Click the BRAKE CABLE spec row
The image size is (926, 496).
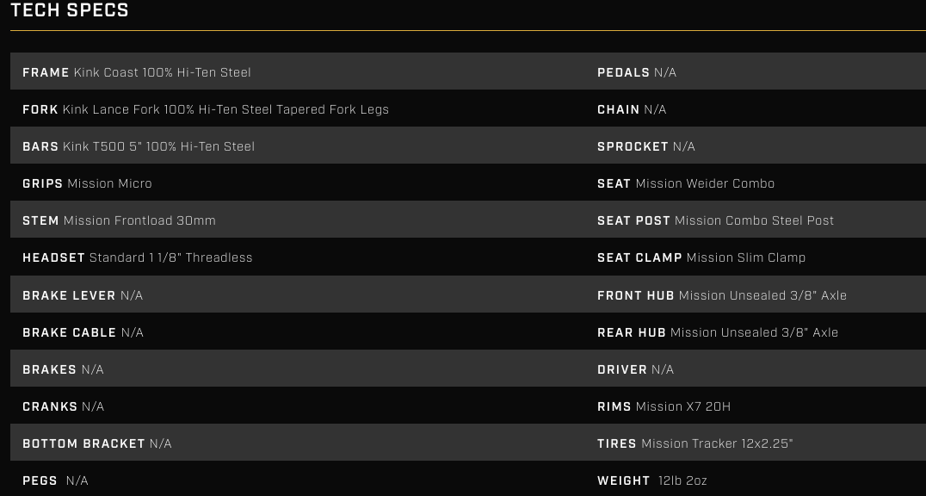(83, 332)
